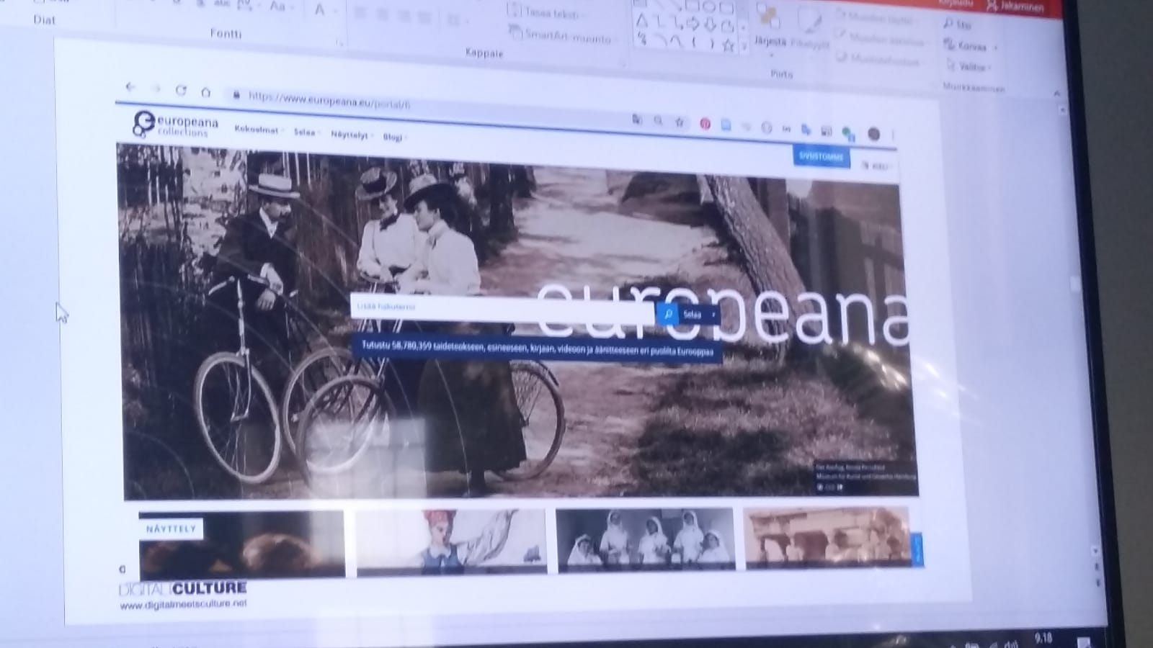Click the zoom magnifier icon in the browser bar
The image size is (1153, 648).
[658, 121]
